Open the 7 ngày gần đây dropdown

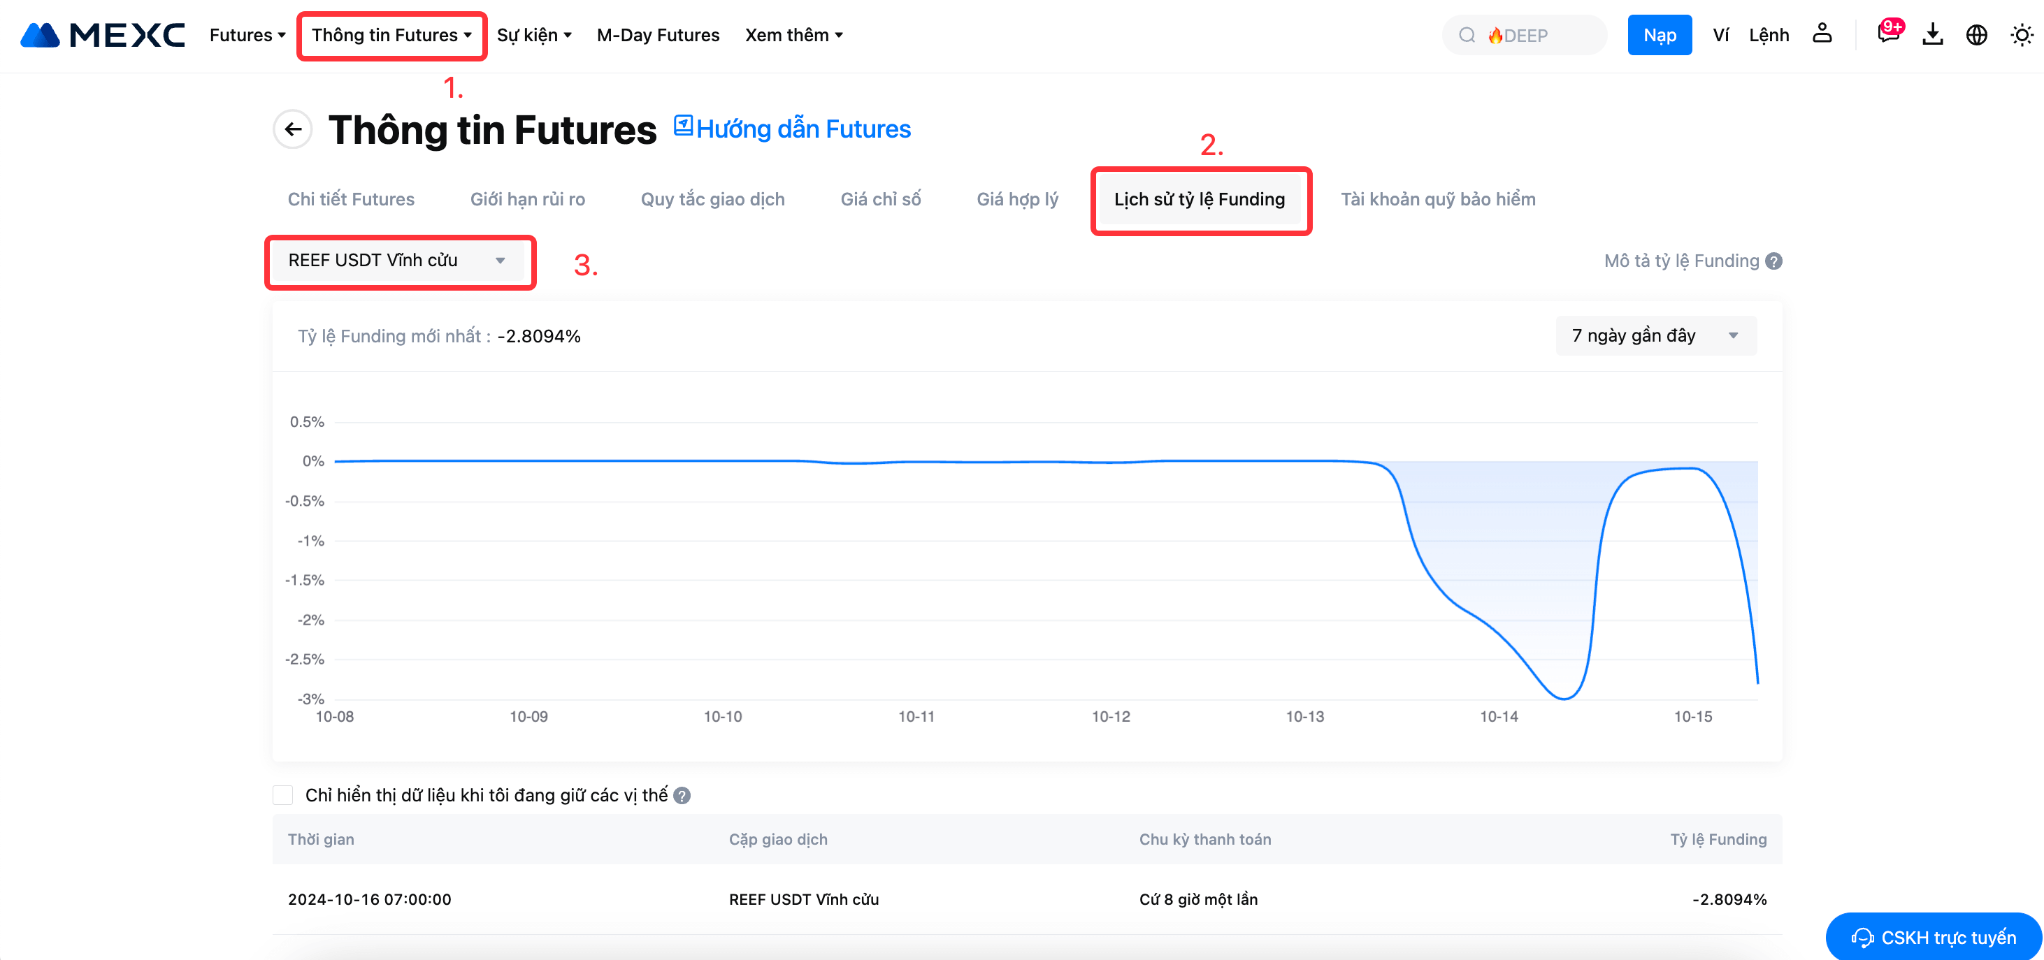[x=1655, y=335]
